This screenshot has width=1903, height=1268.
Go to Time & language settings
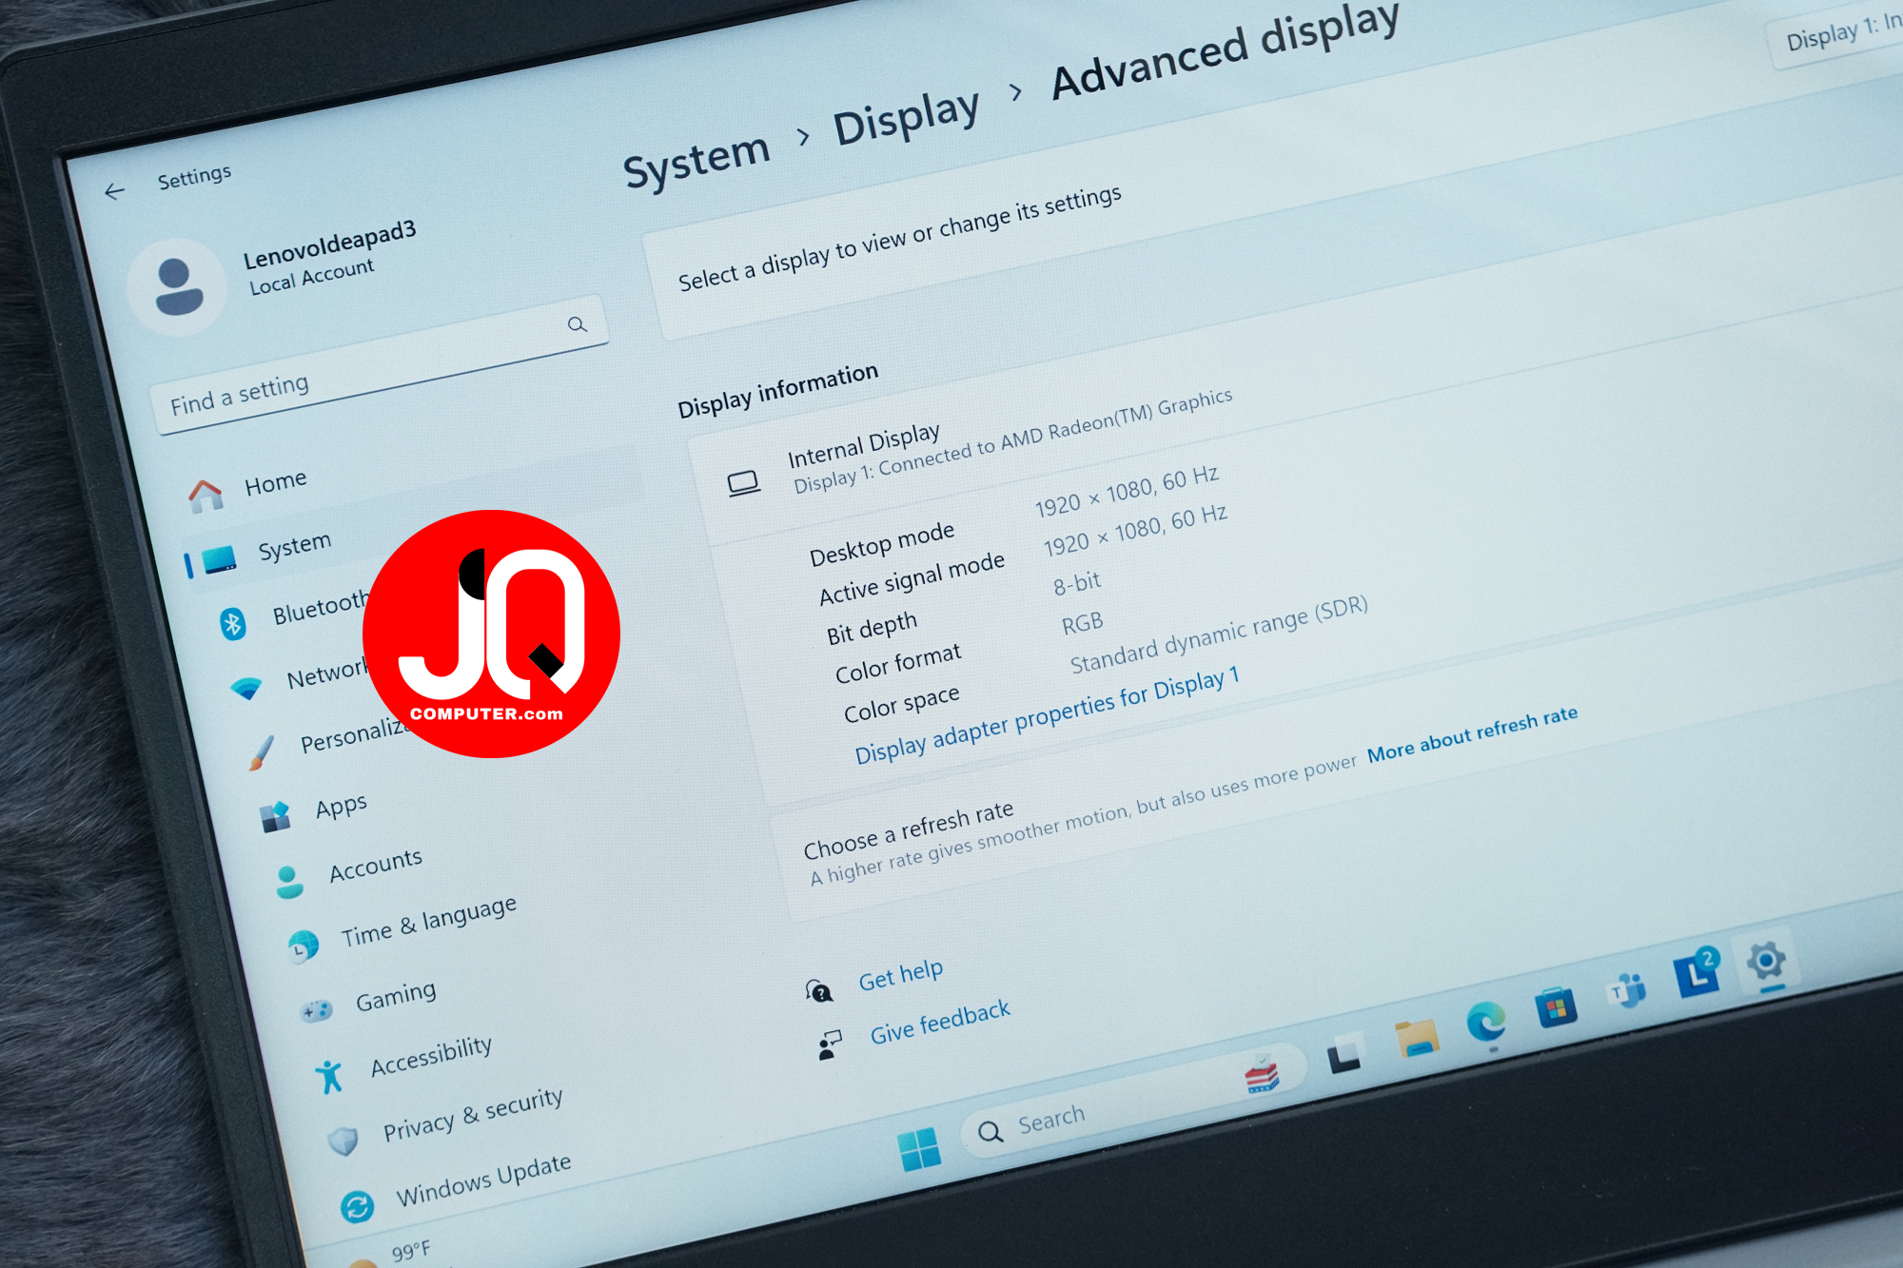click(x=428, y=922)
